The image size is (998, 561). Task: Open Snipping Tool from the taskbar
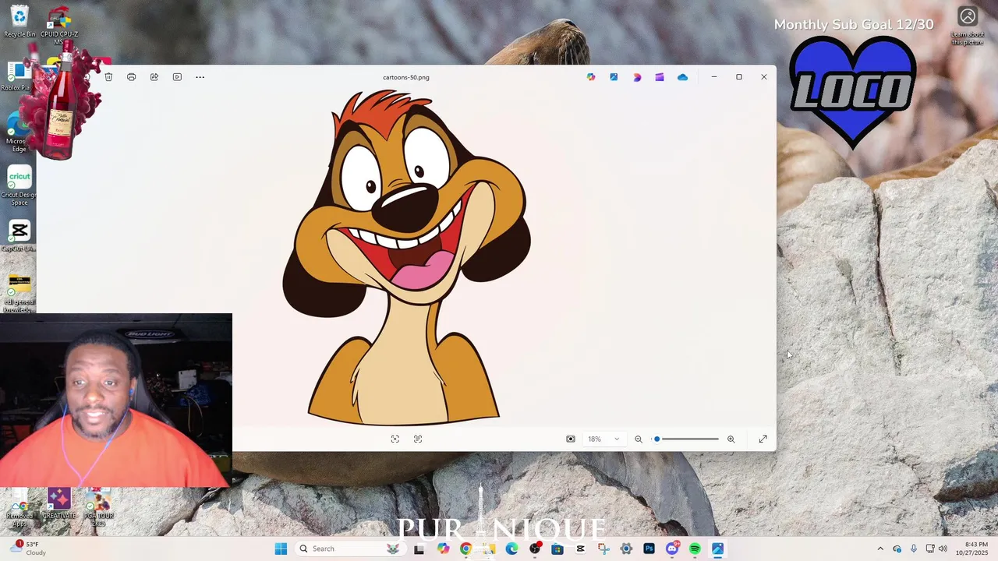pyautogui.click(x=603, y=549)
